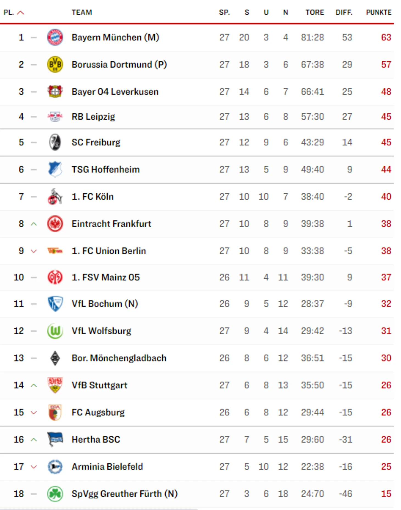Click Arminia Bielefeld team name
The height and width of the screenshot is (510, 401).
point(107,467)
